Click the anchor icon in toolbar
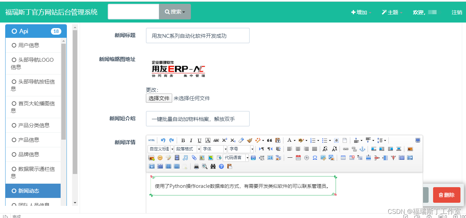Image resolution: width=466 pixels, height=218 pixels. pyautogui.click(x=362, y=149)
